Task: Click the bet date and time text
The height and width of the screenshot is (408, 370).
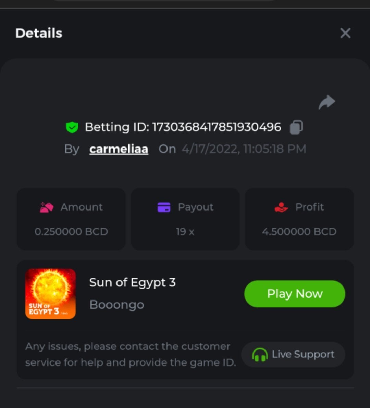Action: click(244, 149)
